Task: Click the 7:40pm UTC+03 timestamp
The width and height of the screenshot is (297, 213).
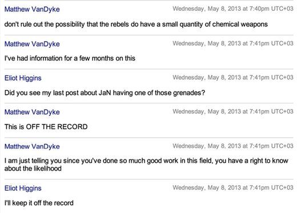Action: pyautogui.click(x=233, y=9)
